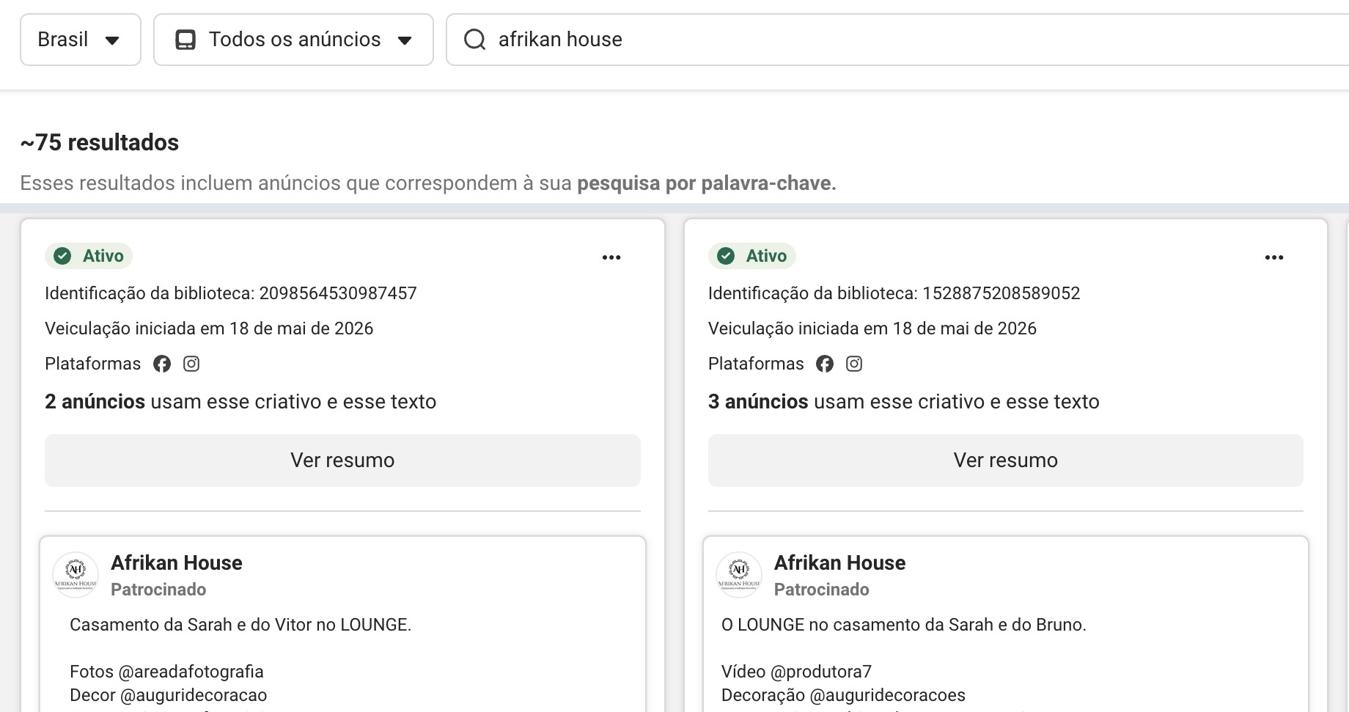
Task: Open Afrikan House page name in Sarah e Bruno ad
Action: 840,563
